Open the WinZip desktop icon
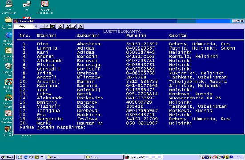245x160 pixels. coord(8,131)
